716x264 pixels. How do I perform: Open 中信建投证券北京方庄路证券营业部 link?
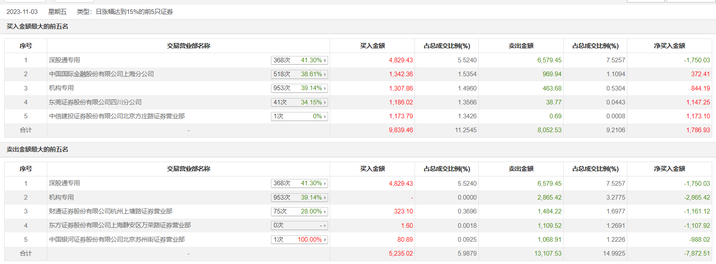click(x=117, y=116)
